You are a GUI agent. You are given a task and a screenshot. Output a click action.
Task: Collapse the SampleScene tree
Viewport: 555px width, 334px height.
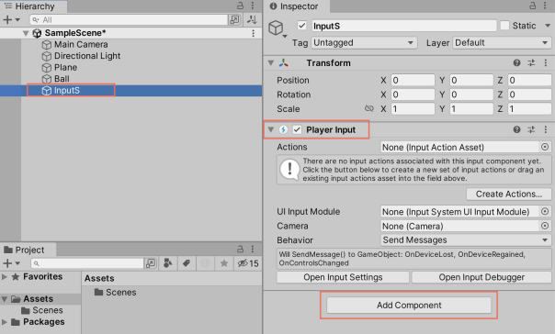[x=26, y=33]
